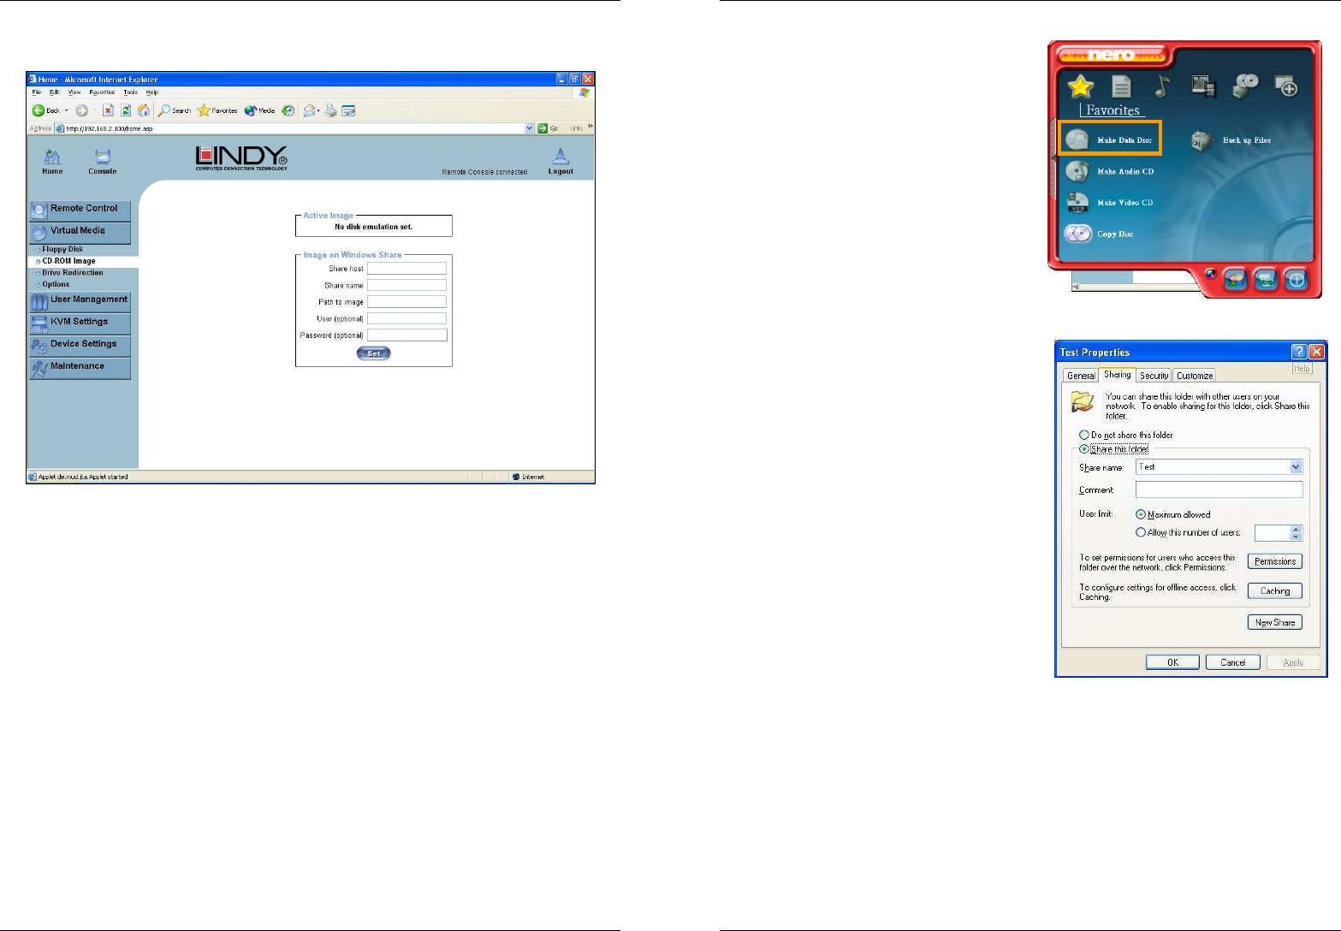Open the File menu in Internet Explorer
The width and height of the screenshot is (1341, 931).
click(37, 92)
